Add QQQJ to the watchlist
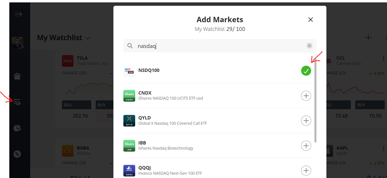Viewport: 387px width, 178px height. click(x=306, y=170)
